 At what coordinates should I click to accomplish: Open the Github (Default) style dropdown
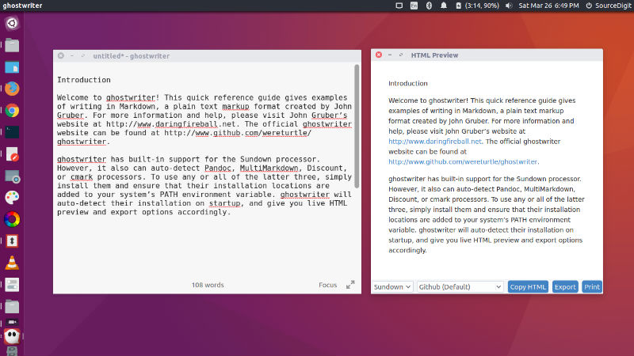click(460, 286)
